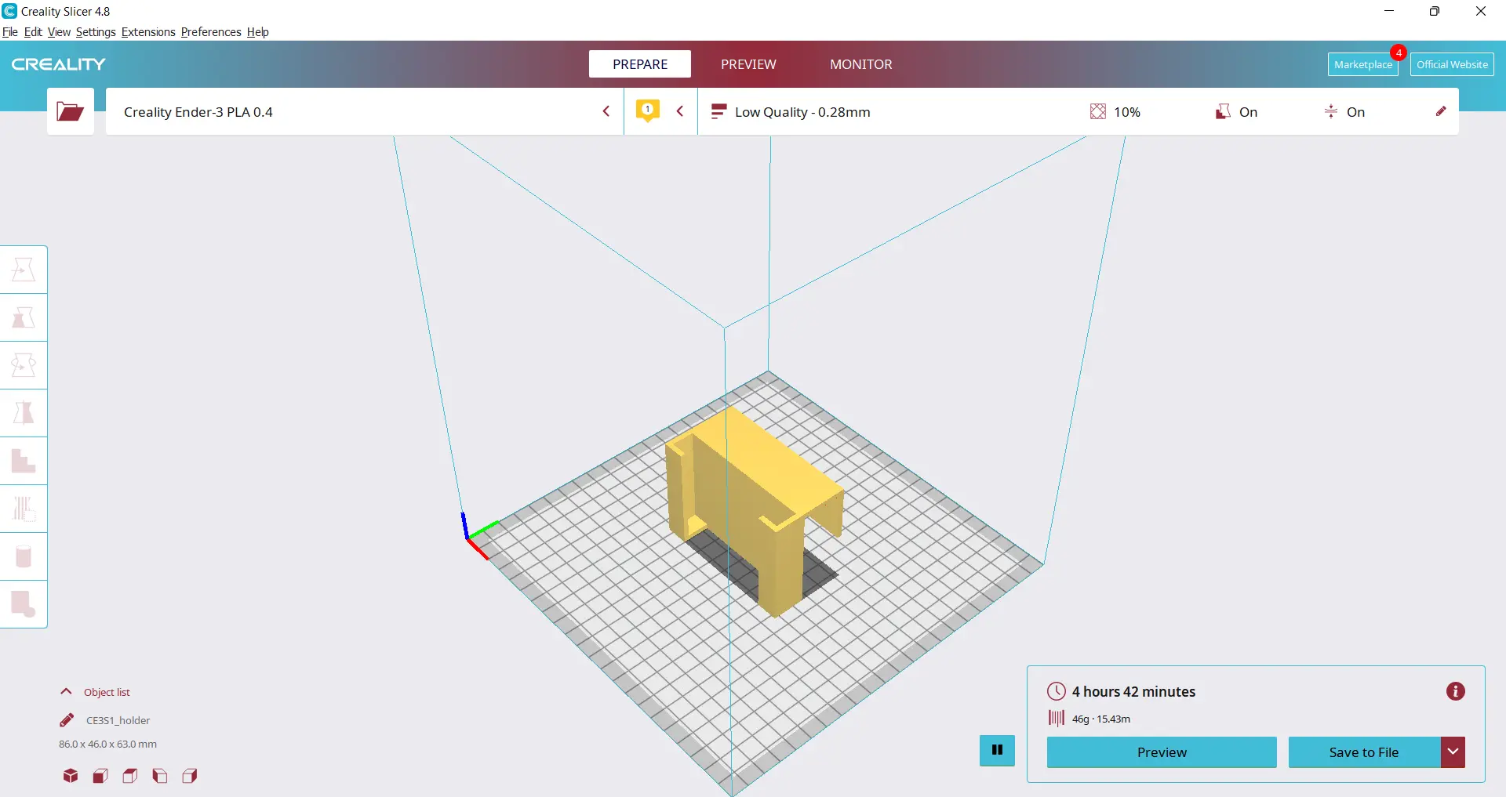Screen dimensions: 1506x797
Task: Open the Preferences menu
Action: 211,32
